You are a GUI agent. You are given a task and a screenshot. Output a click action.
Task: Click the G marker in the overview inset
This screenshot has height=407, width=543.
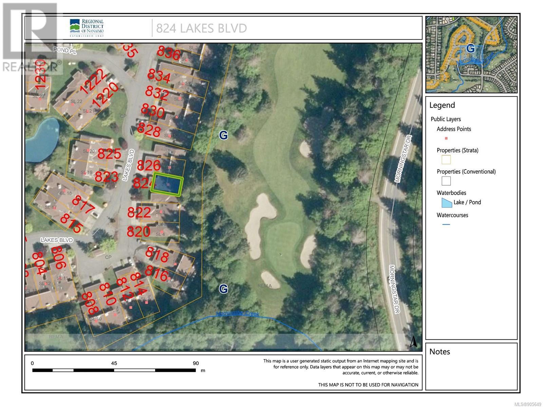[470, 49]
